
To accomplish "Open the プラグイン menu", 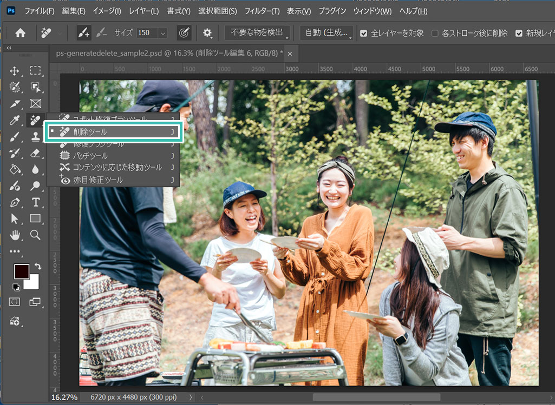I will coord(332,11).
